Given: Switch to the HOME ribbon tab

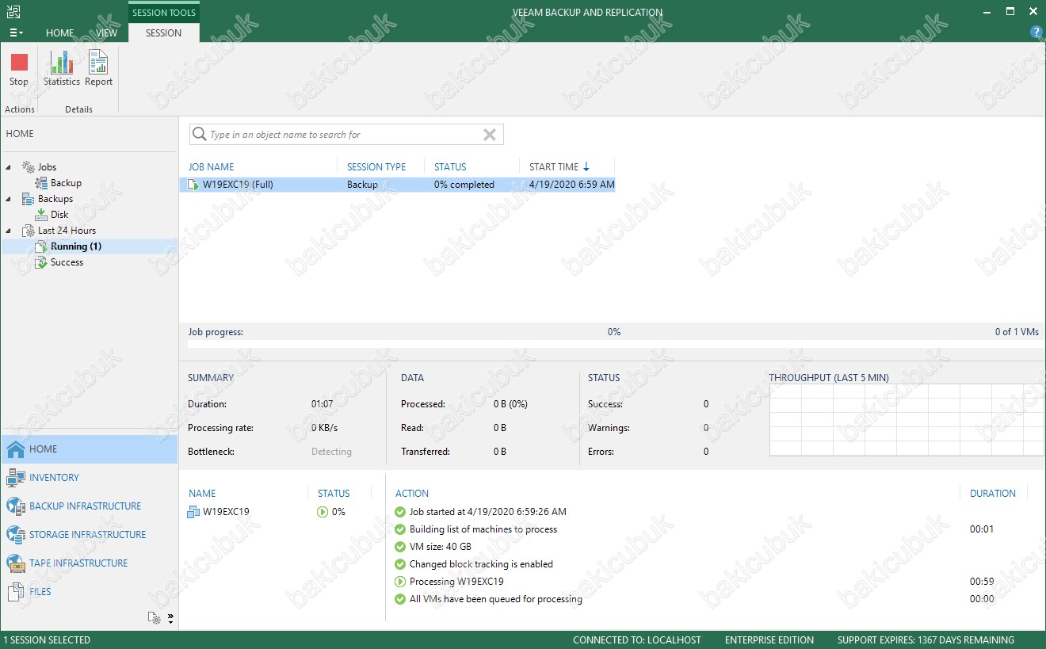Looking at the screenshot, I should pyautogui.click(x=60, y=32).
